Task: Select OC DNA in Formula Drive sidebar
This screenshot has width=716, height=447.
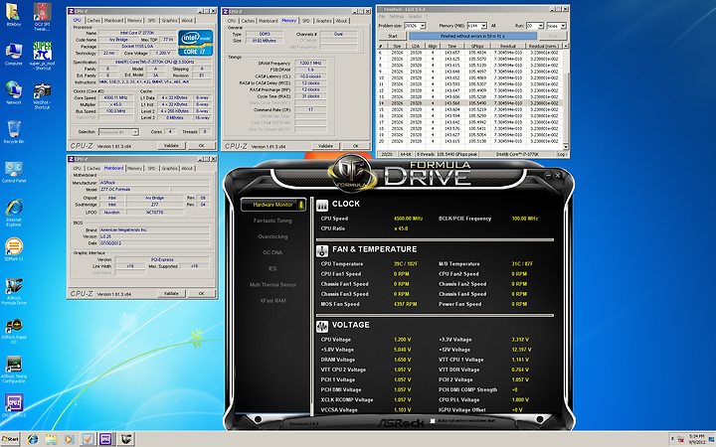Action: (x=272, y=252)
